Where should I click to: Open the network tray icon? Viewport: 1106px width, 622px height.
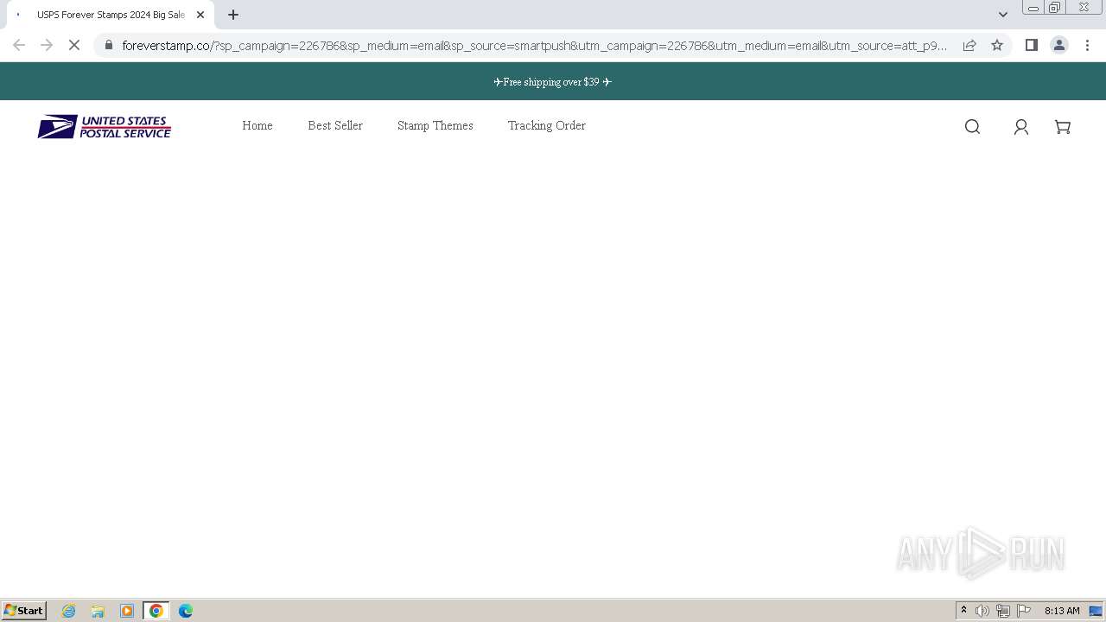pos(1003,611)
